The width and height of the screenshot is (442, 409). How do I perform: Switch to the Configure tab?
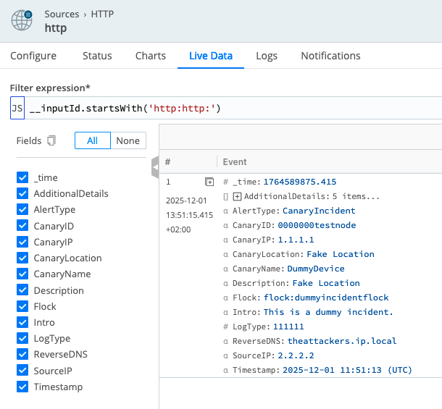[x=33, y=56]
